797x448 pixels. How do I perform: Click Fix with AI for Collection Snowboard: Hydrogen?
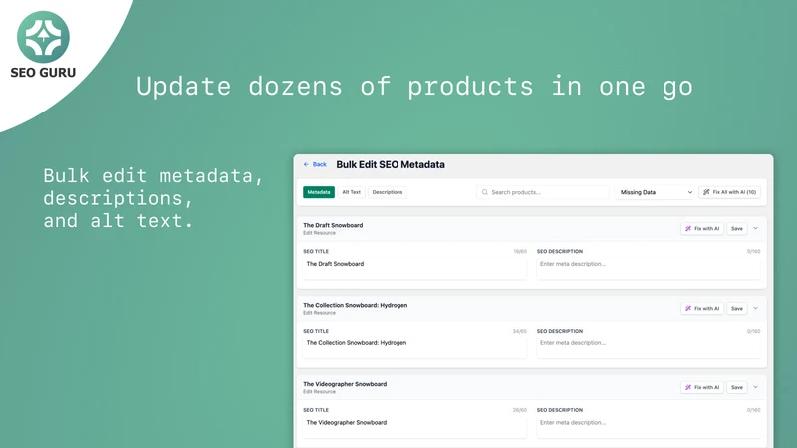(702, 309)
